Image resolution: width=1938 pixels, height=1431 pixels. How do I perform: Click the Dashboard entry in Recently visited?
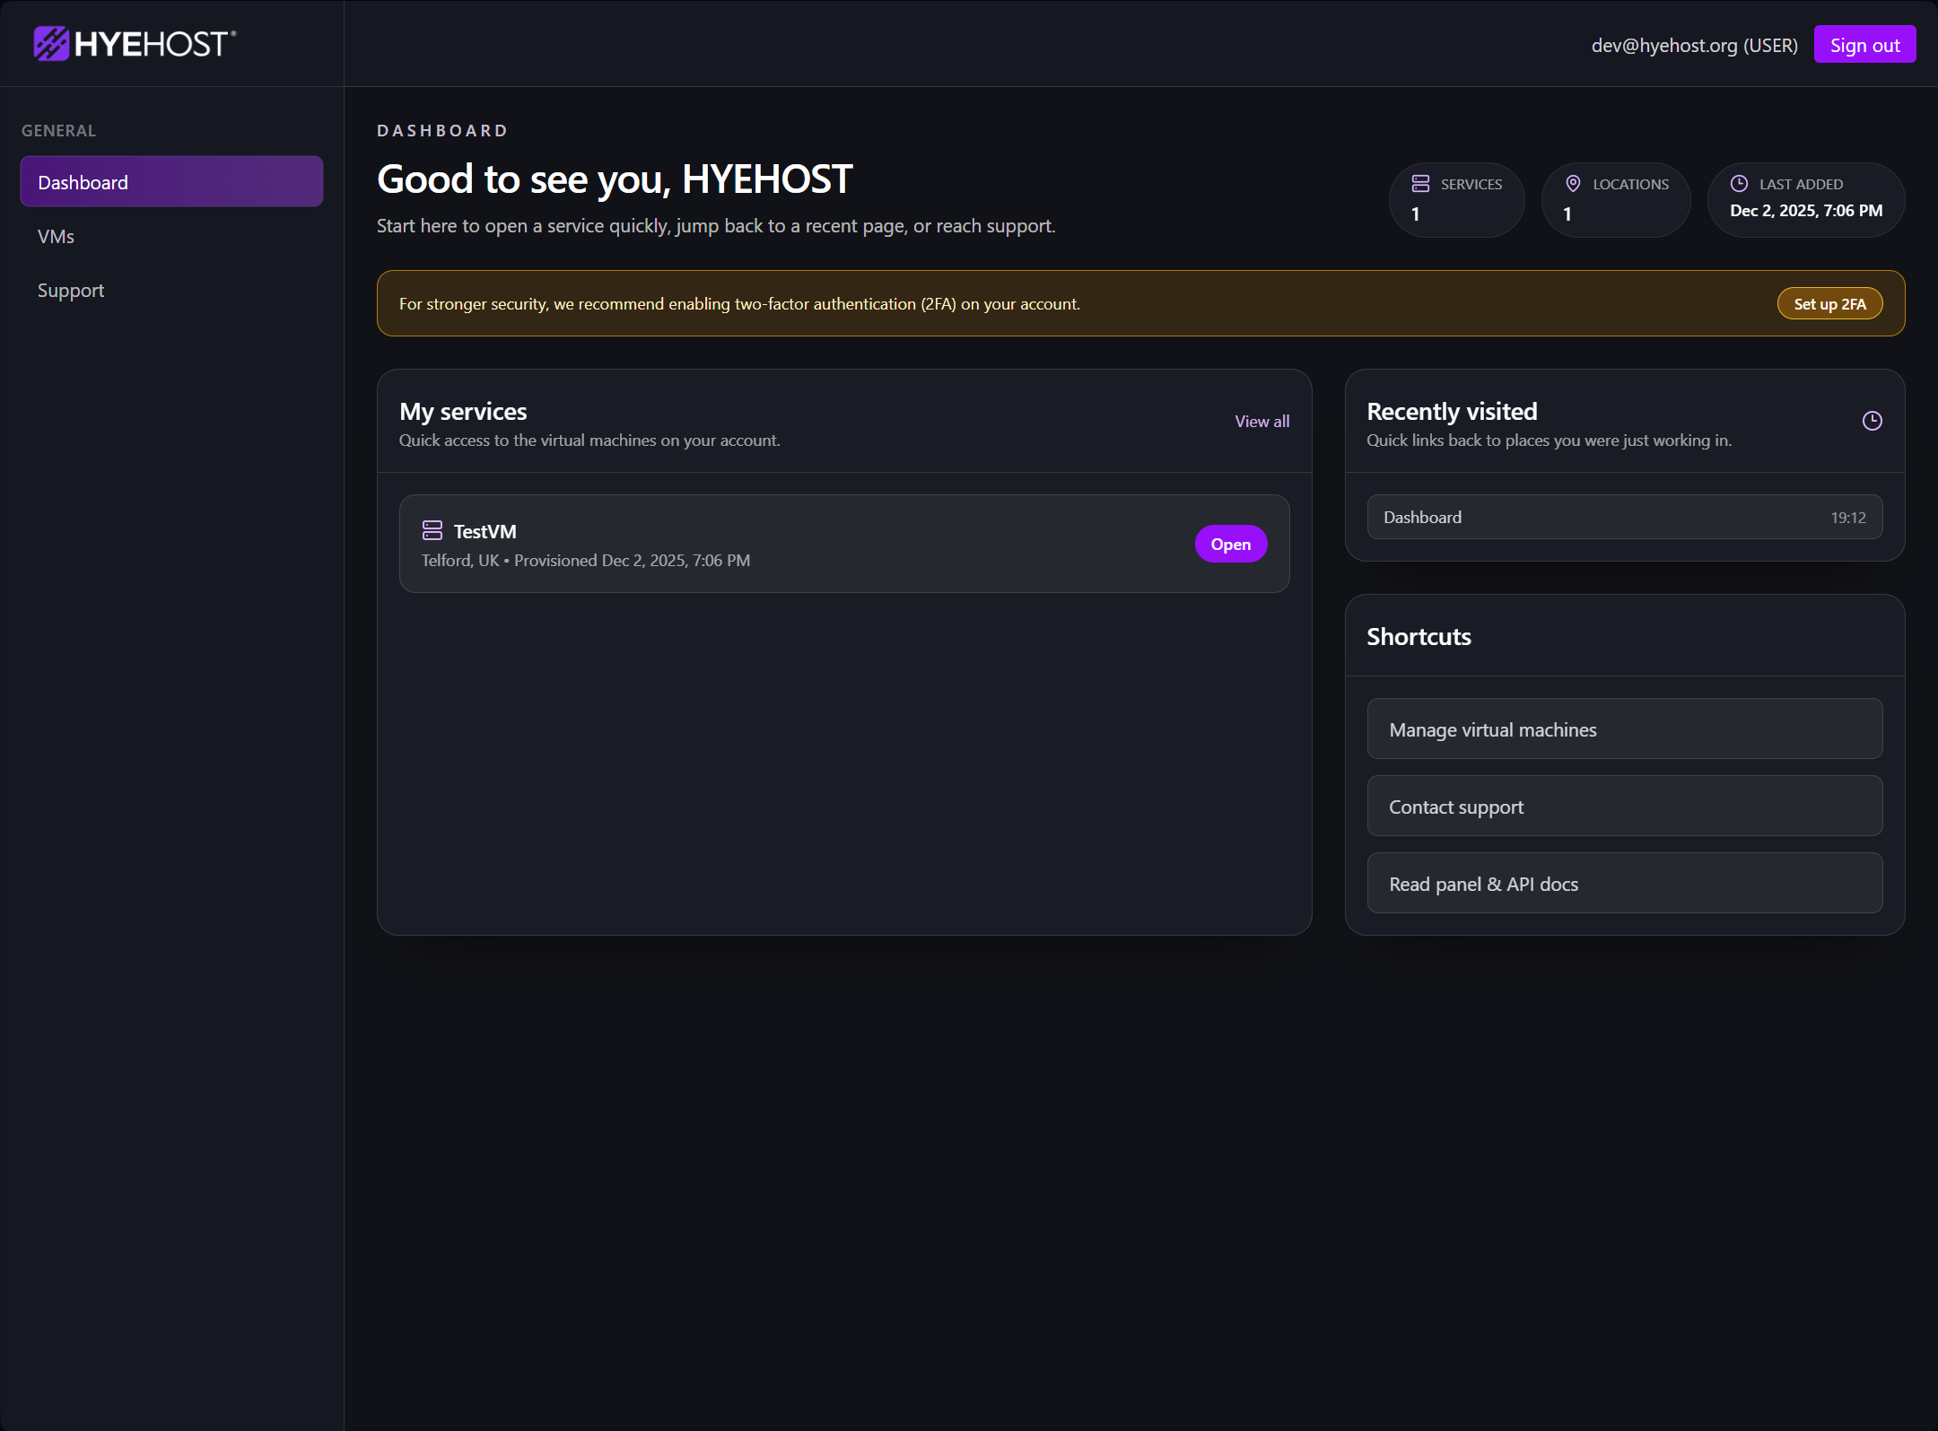click(1624, 517)
